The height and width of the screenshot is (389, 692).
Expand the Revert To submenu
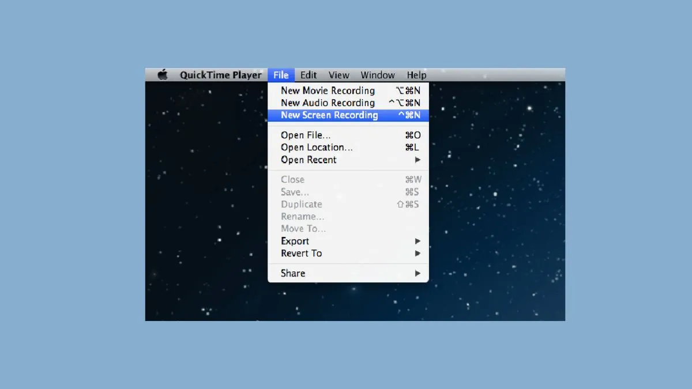click(x=301, y=254)
